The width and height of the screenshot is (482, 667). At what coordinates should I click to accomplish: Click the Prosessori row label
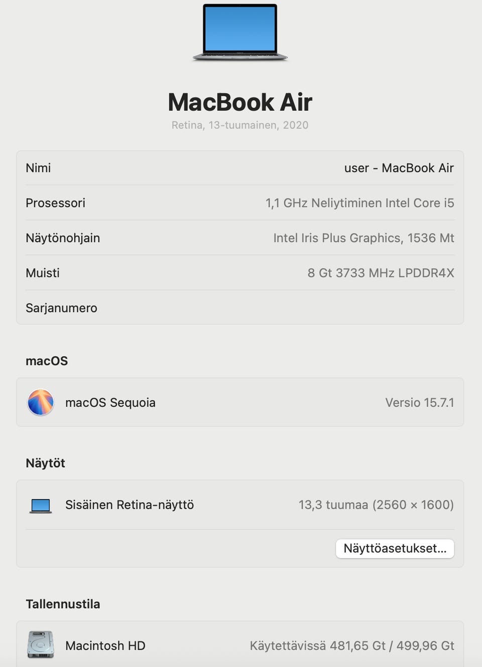point(55,203)
